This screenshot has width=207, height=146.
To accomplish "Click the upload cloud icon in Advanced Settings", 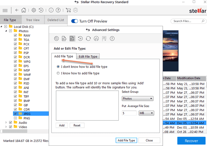I will [x=96, y=39].
